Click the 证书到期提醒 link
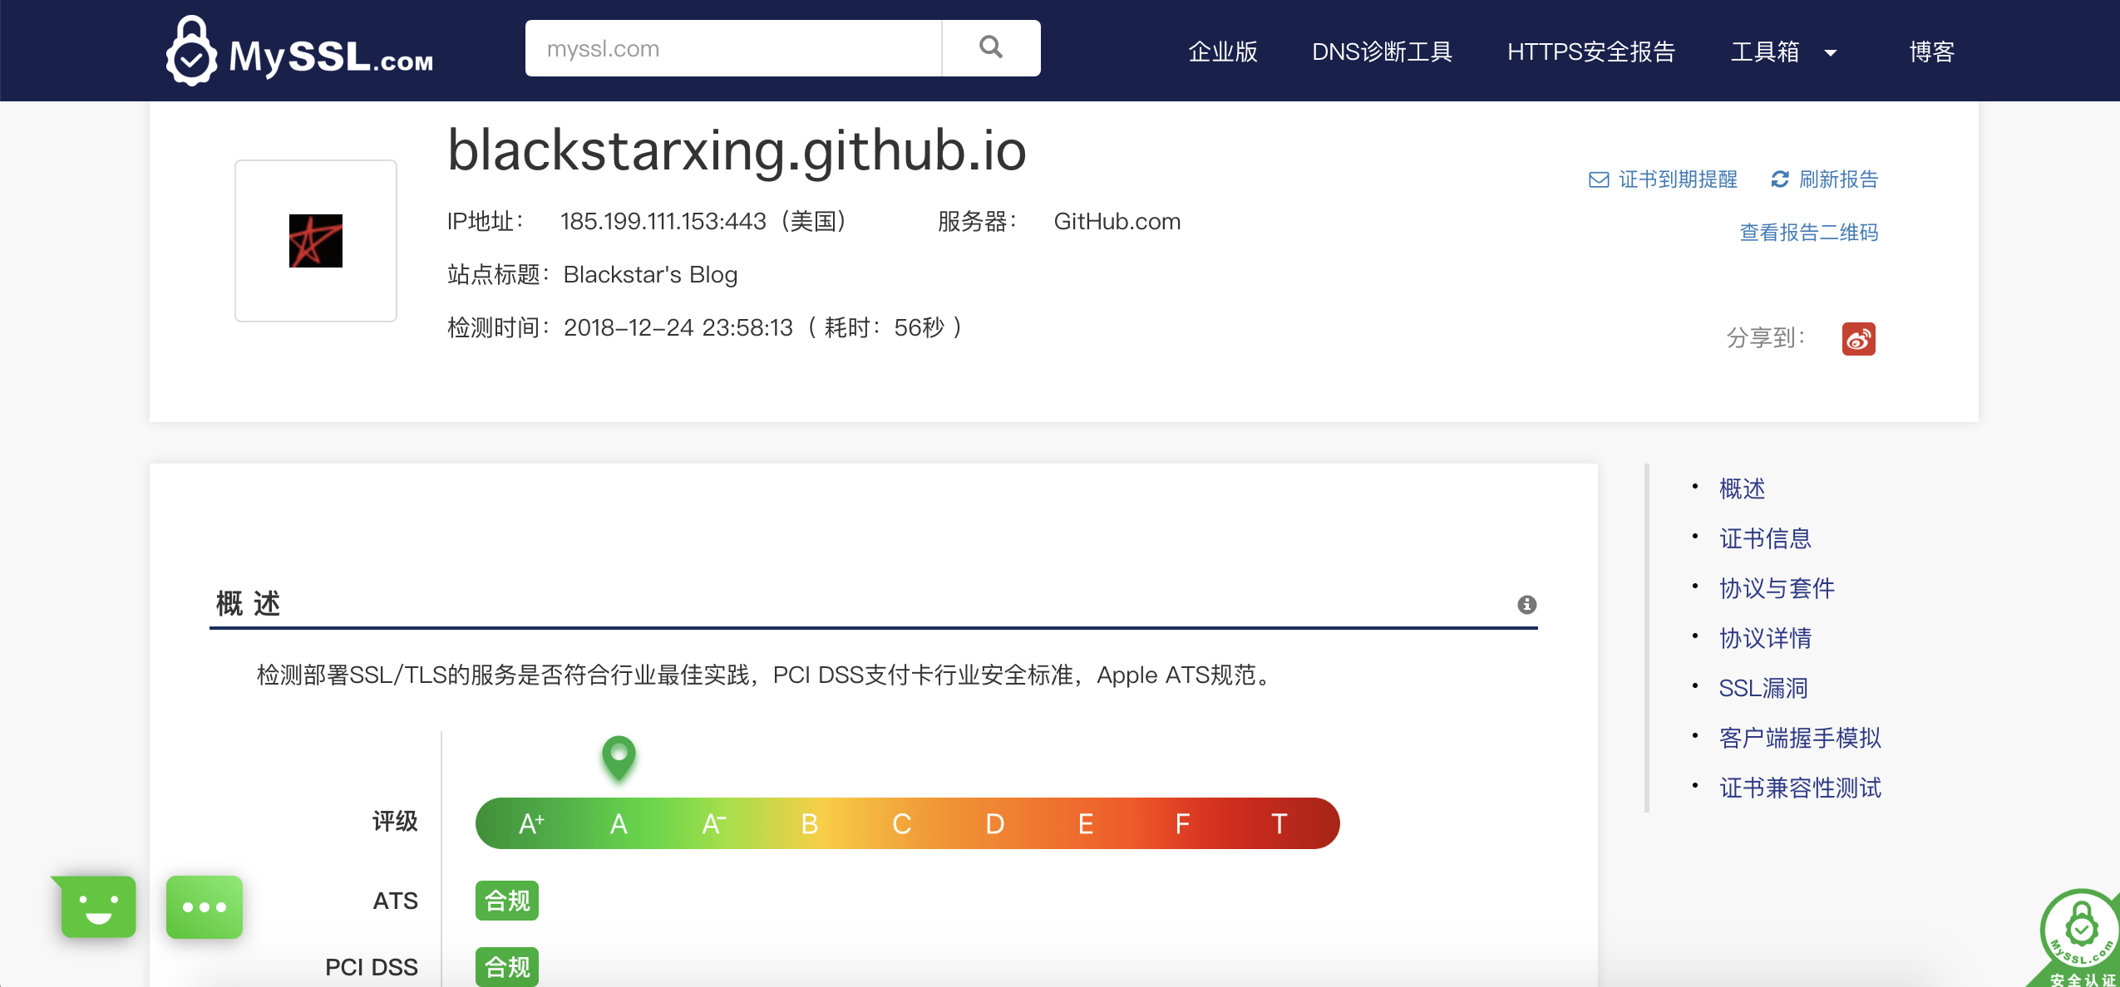The image size is (2120, 987). click(x=1663, y=179)
